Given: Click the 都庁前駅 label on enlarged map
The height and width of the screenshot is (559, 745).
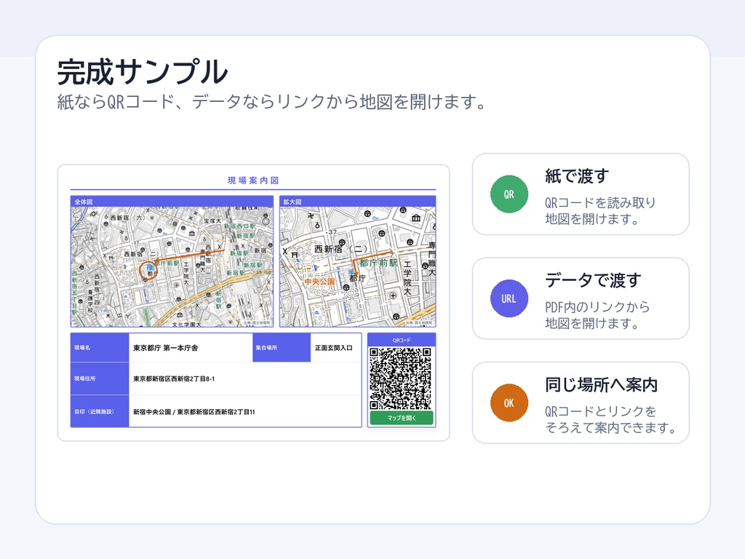Looking at the screenshot, I should (378, 263).
